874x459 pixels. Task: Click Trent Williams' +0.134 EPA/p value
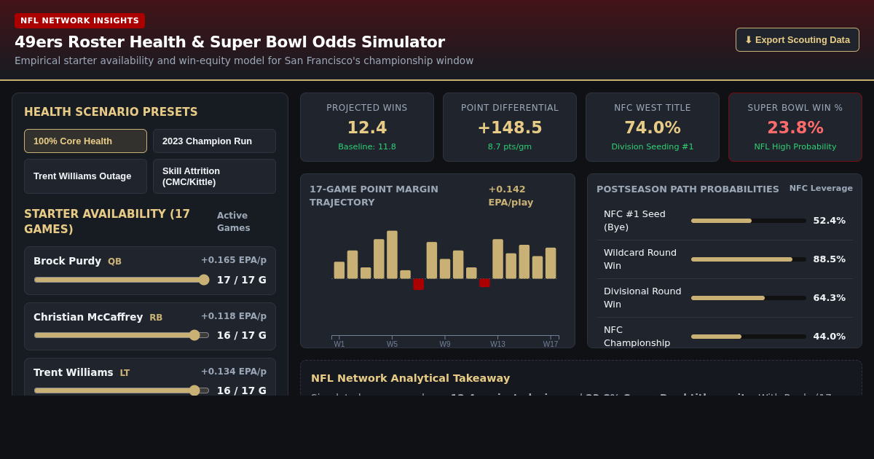point(234,372)
